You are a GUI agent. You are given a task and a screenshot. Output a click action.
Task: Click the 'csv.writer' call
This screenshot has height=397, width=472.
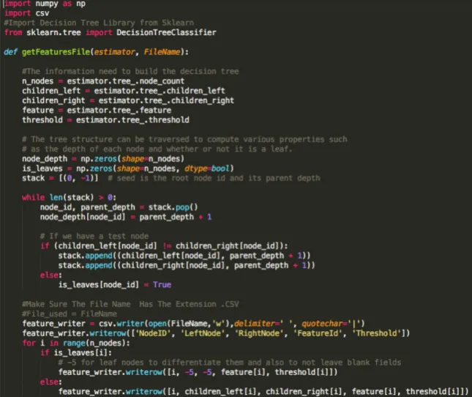pyautogui.click(x=121, y=324)
